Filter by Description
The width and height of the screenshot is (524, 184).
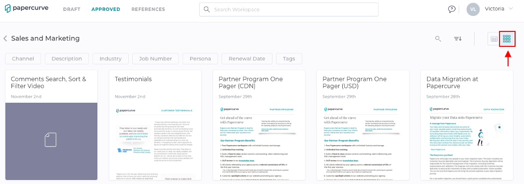[x=67, y=58]
